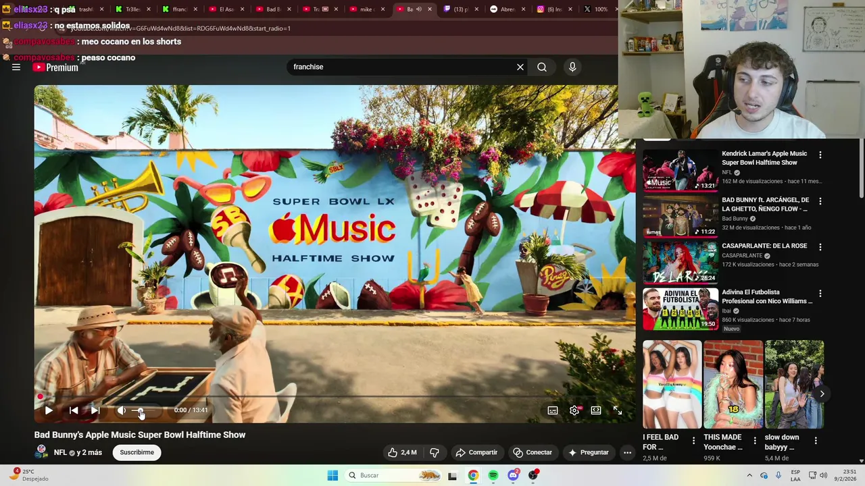Like the video with 2,4 M likes

(x=402, y=452)
